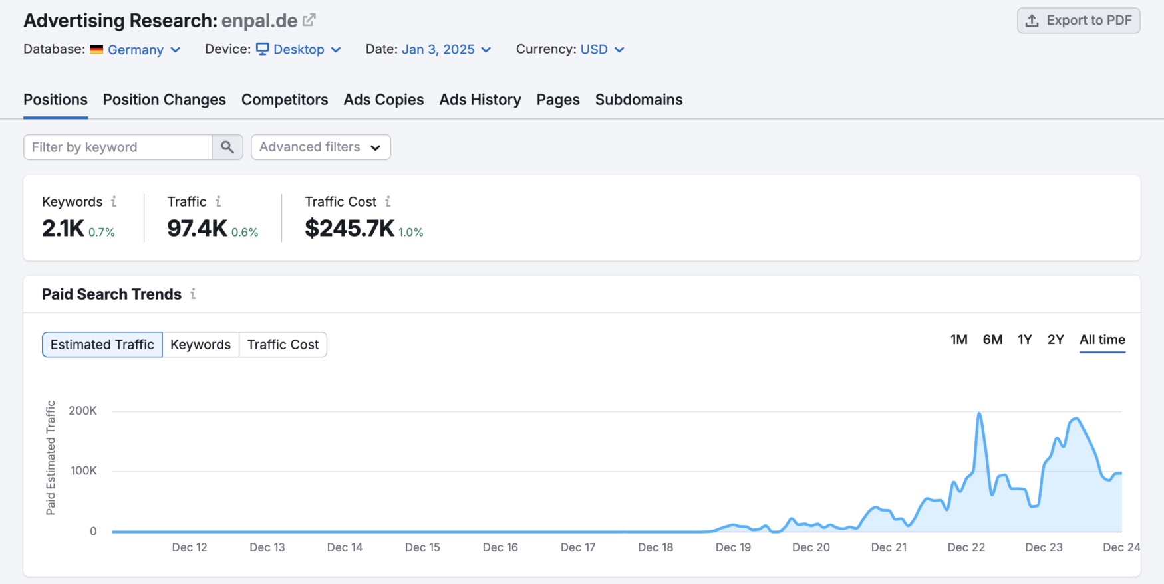This screenshot has height=584, width=1164.
Task: Open the Germany database dropdown
Action: [x=144, y=50]
